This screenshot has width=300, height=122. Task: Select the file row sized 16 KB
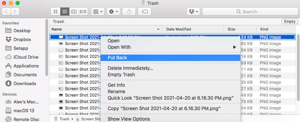pos(172,57)
